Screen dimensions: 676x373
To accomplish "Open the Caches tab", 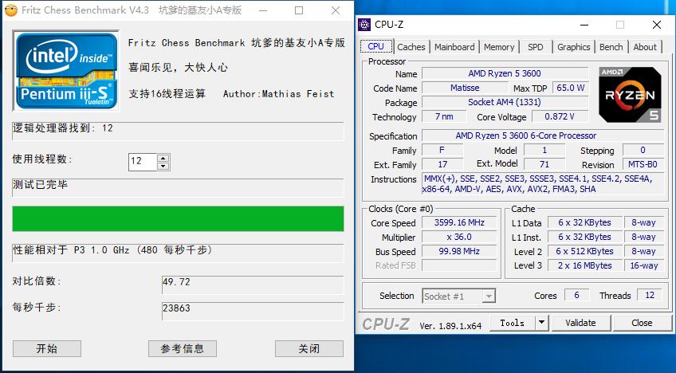I will [411, 47].
